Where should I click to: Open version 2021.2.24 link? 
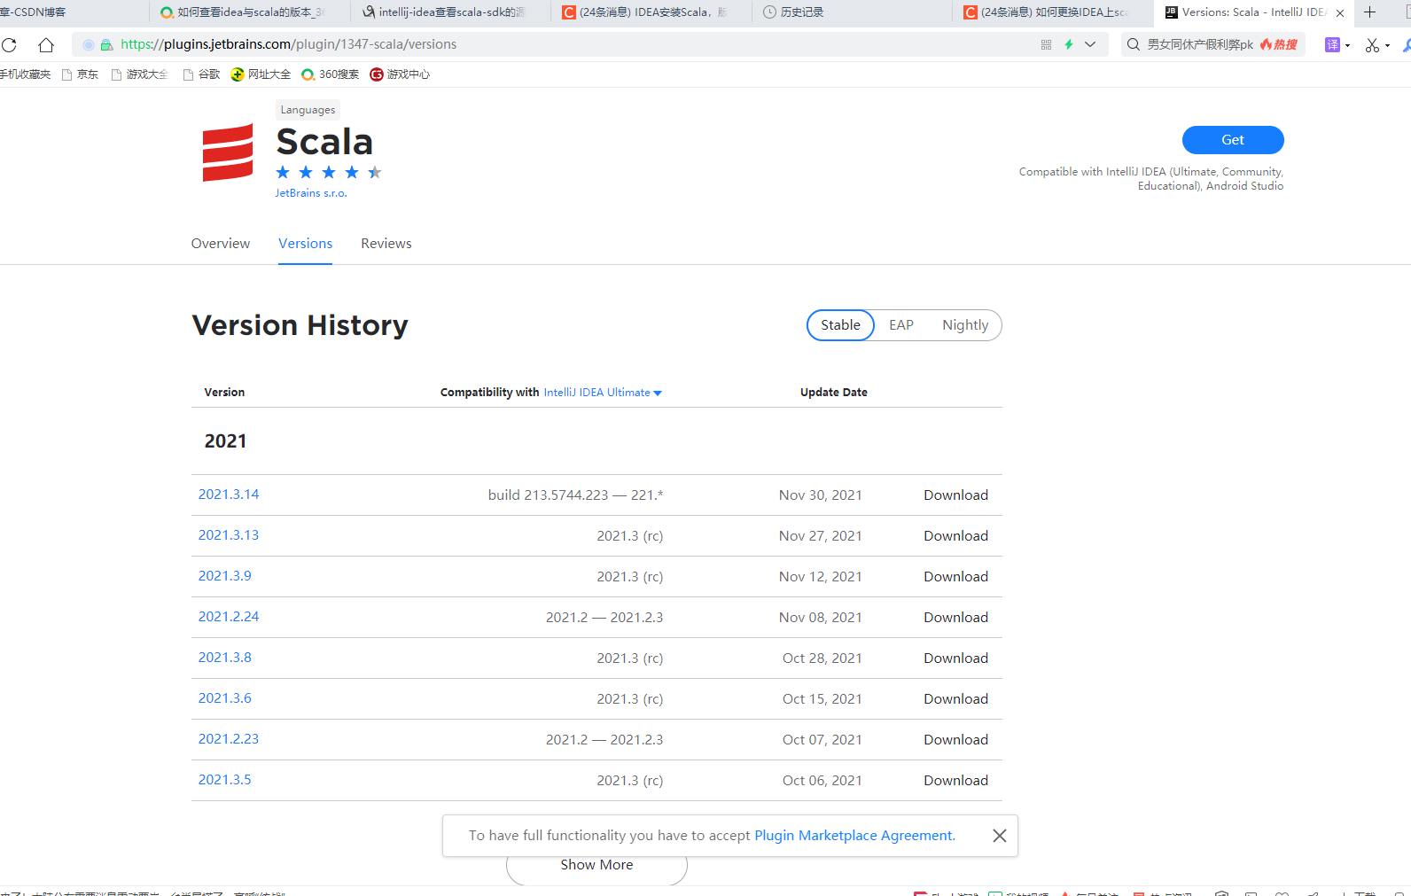pyautogui.click(x=229, y=617)
